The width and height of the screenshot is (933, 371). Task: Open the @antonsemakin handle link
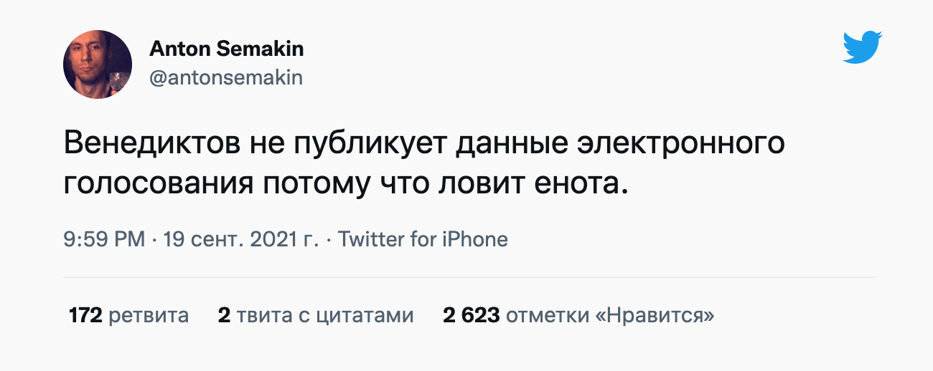click(225, 77)
